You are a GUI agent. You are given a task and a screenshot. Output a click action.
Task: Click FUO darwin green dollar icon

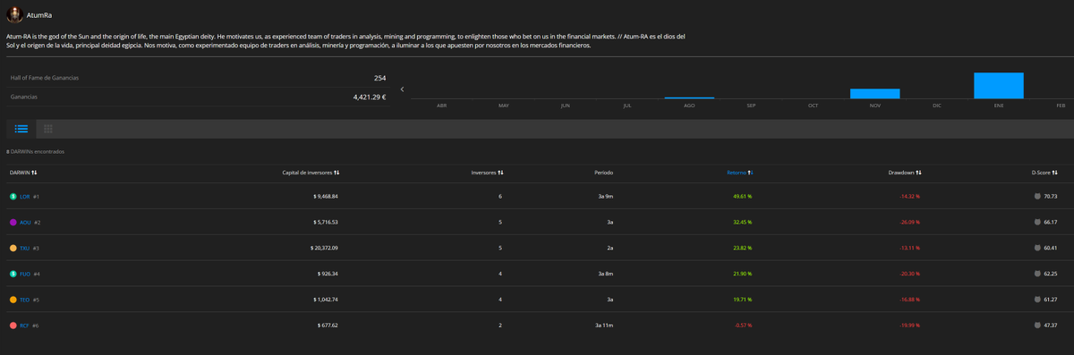coord(13,274)
